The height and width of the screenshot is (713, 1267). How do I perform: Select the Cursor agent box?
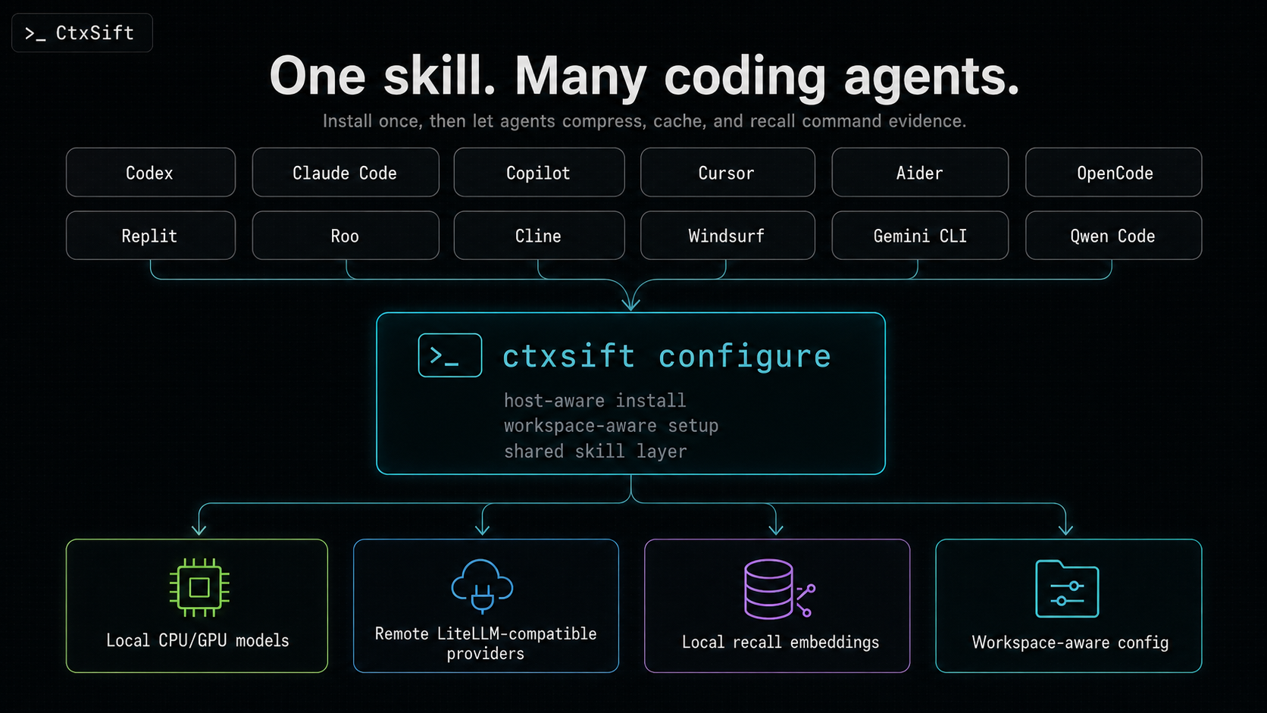point(727,172)
